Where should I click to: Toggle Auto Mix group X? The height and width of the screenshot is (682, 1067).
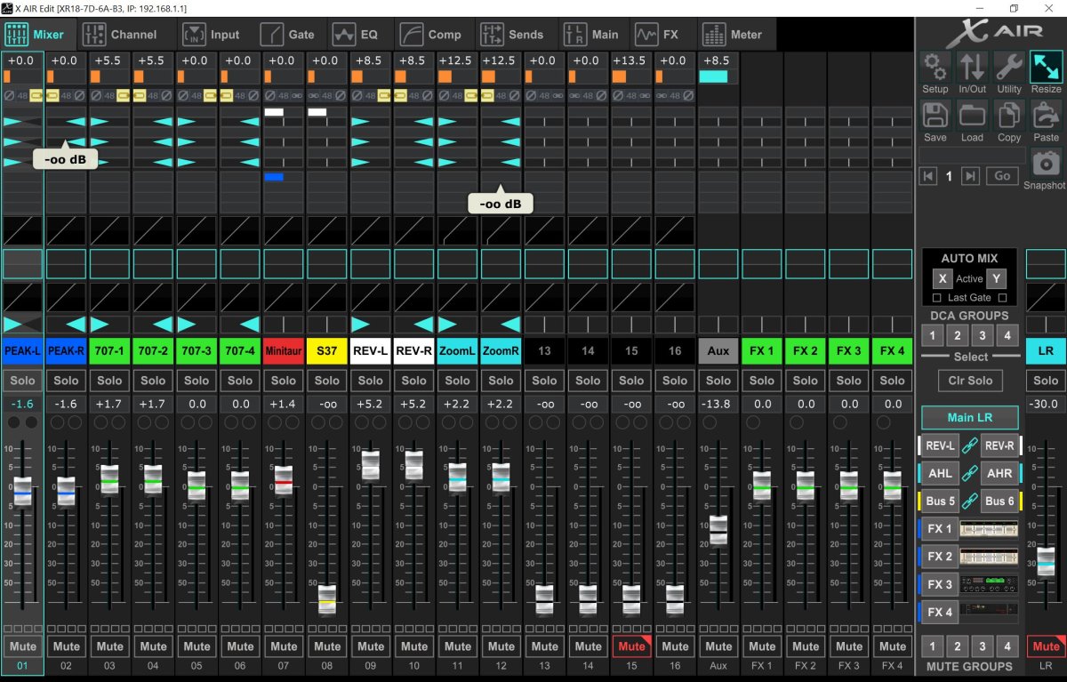click(x=943, y=278)
